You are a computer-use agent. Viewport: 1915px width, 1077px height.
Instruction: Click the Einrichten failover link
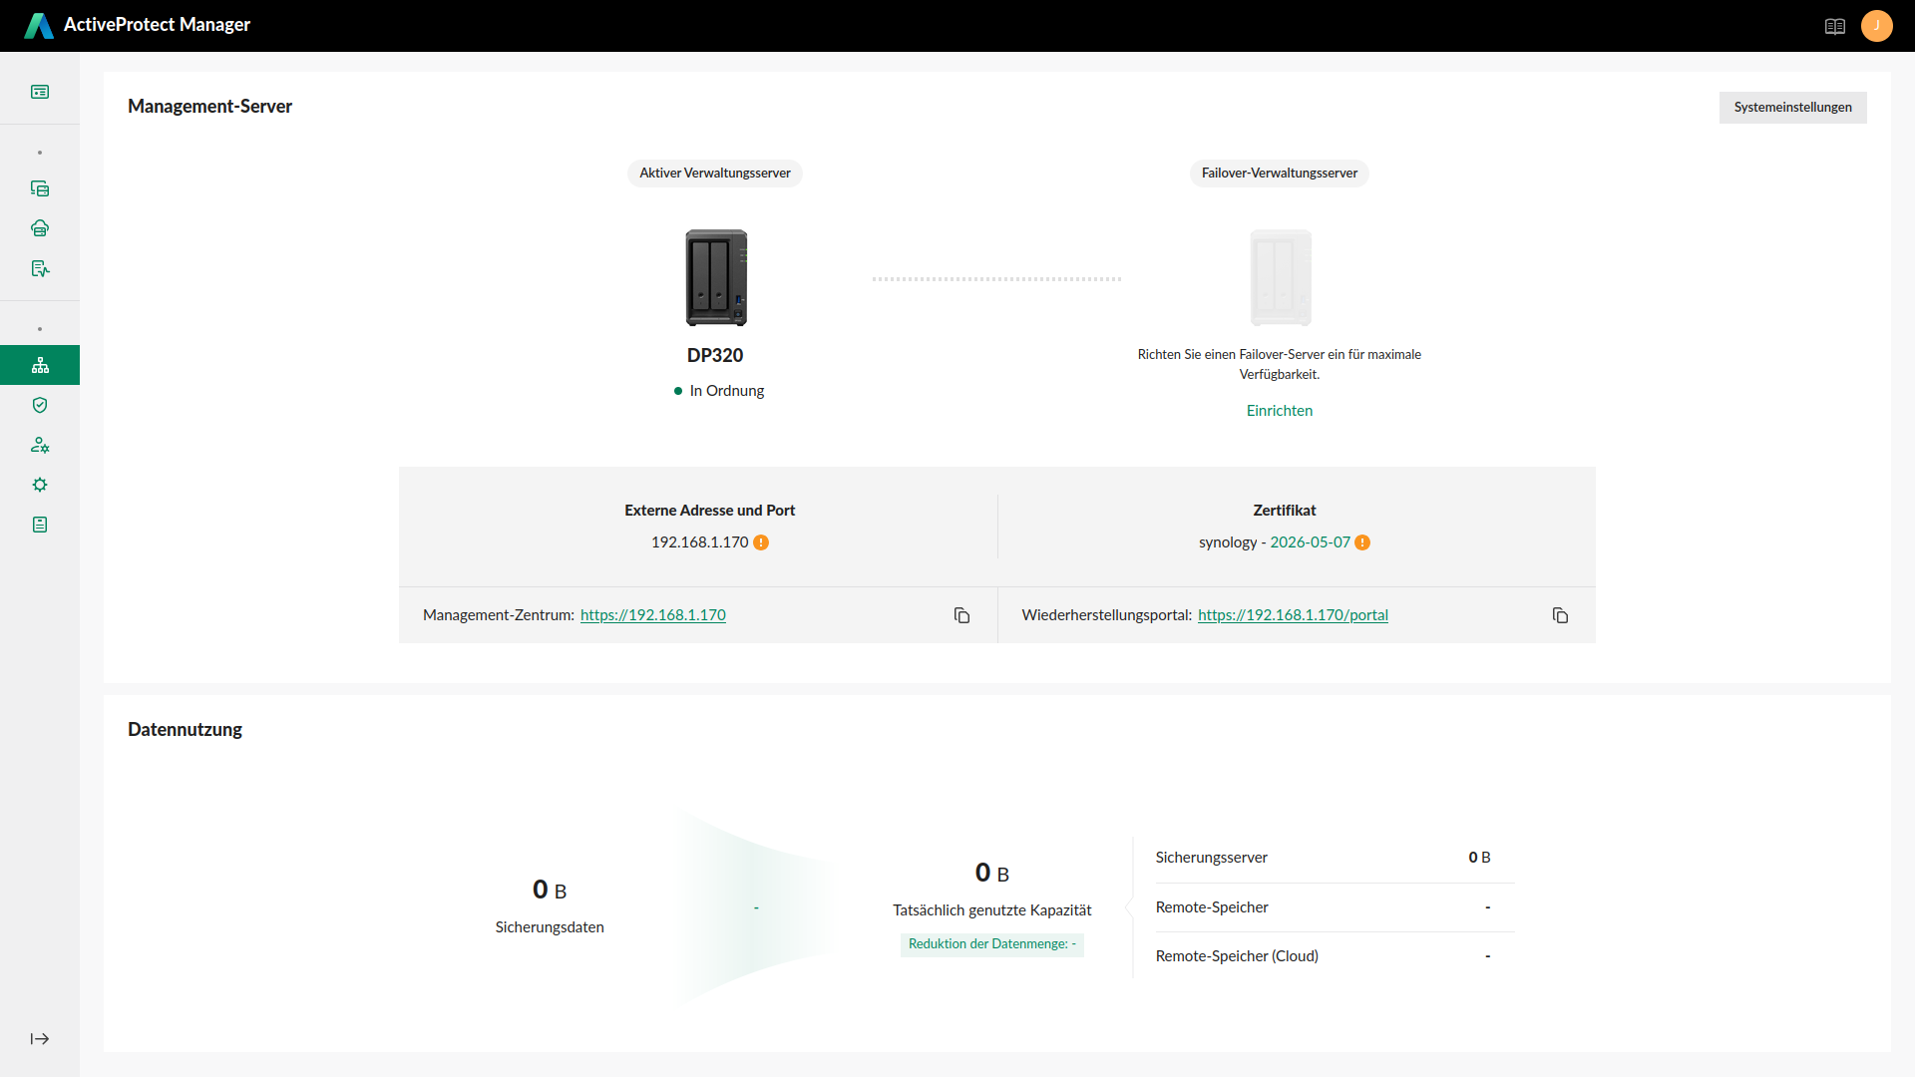pos(1279,411)
